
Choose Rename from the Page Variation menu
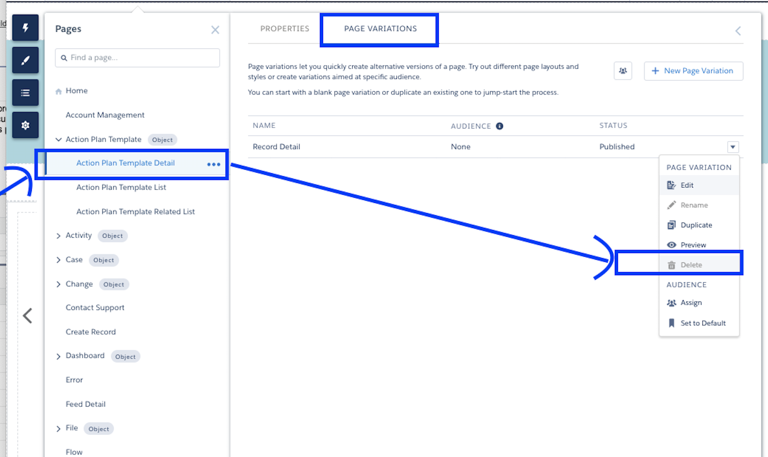[699, 205]
